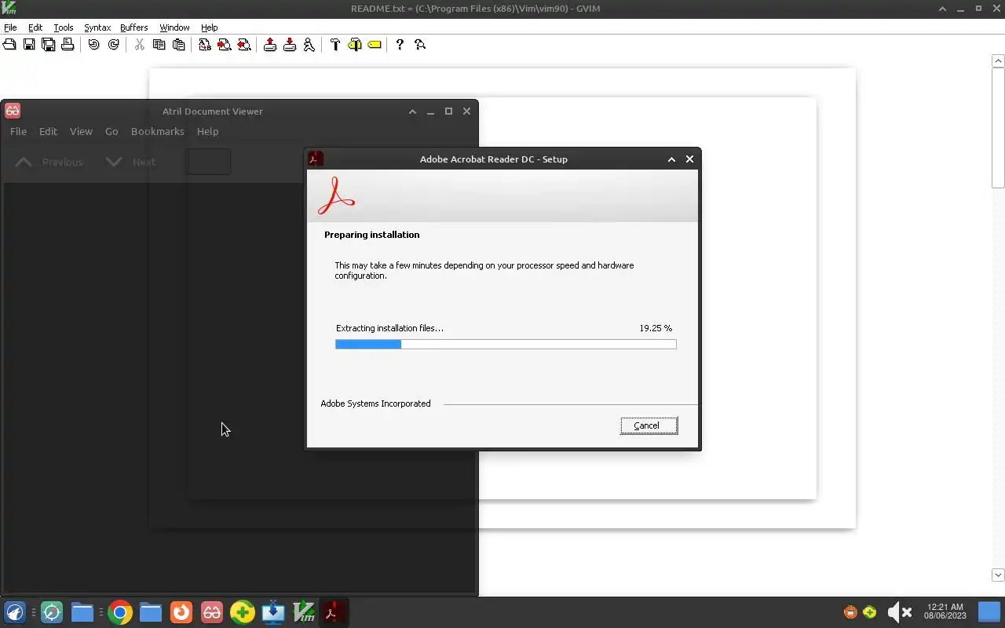Viewport: 1005px width, 628px height.
Task: Click the Save All icon in GVIM
Action: pos(49,45)
